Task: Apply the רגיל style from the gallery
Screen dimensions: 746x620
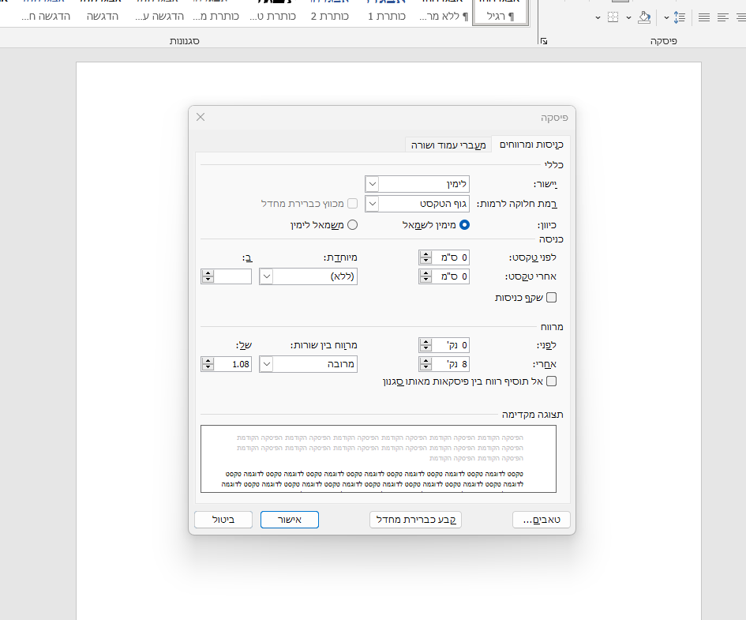Action: pos(500,12)
